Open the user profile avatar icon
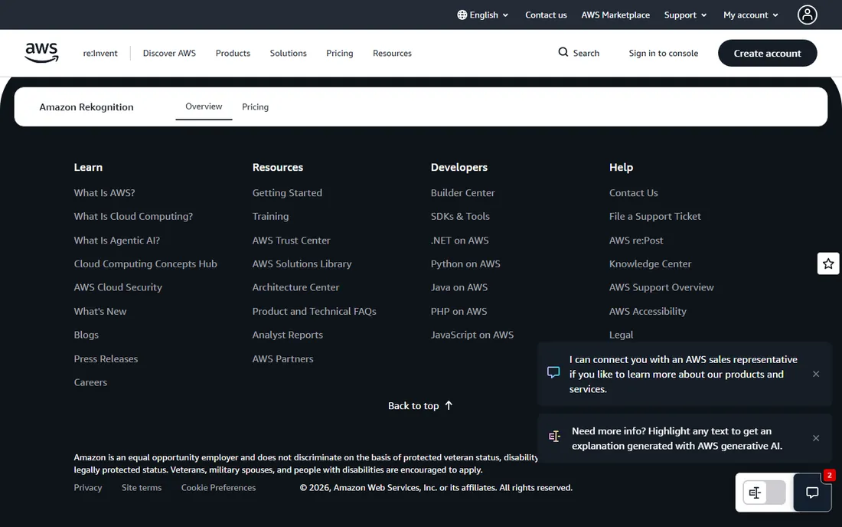The width and height of the screenshot is (842, 527). click(x=807, y=15)
